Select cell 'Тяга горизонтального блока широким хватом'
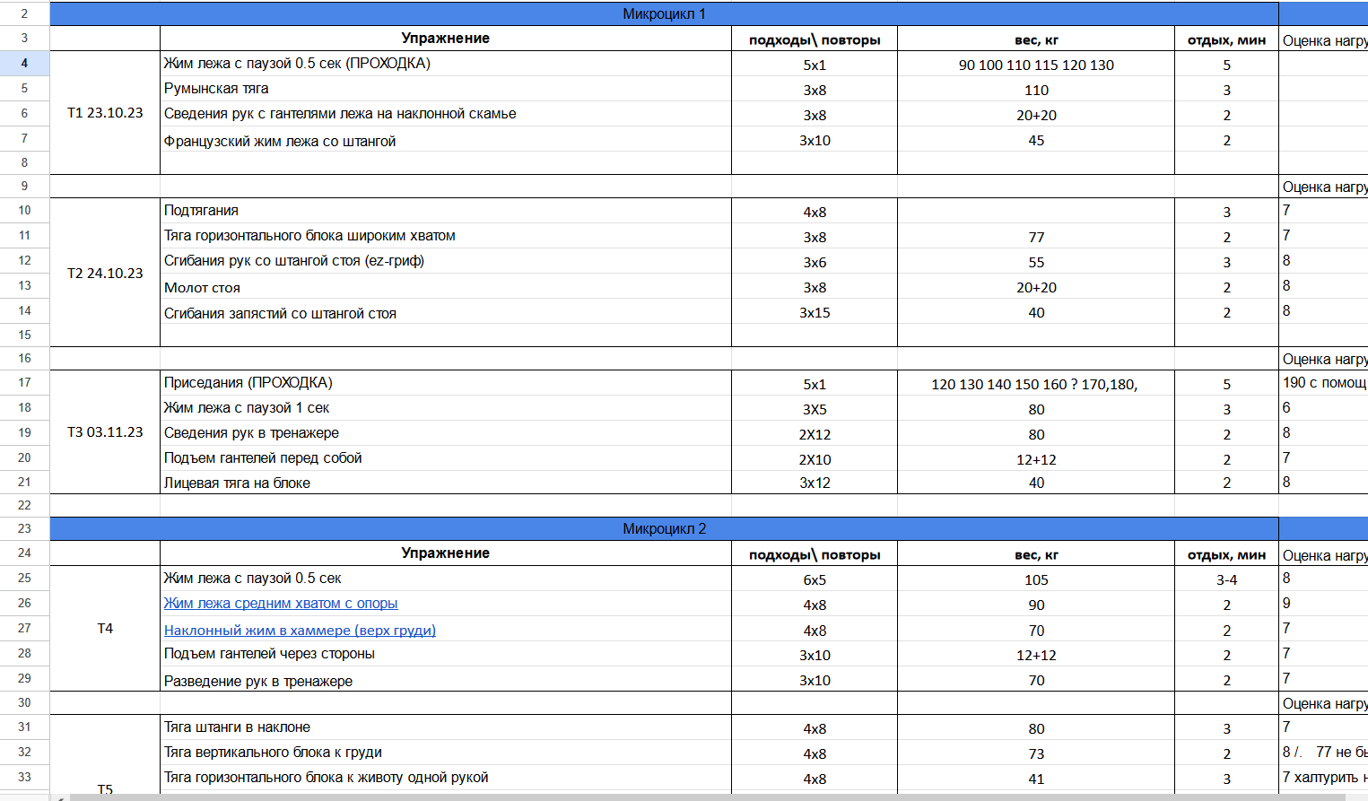This screenshot has height=801, width=1368. pos(446,236)
